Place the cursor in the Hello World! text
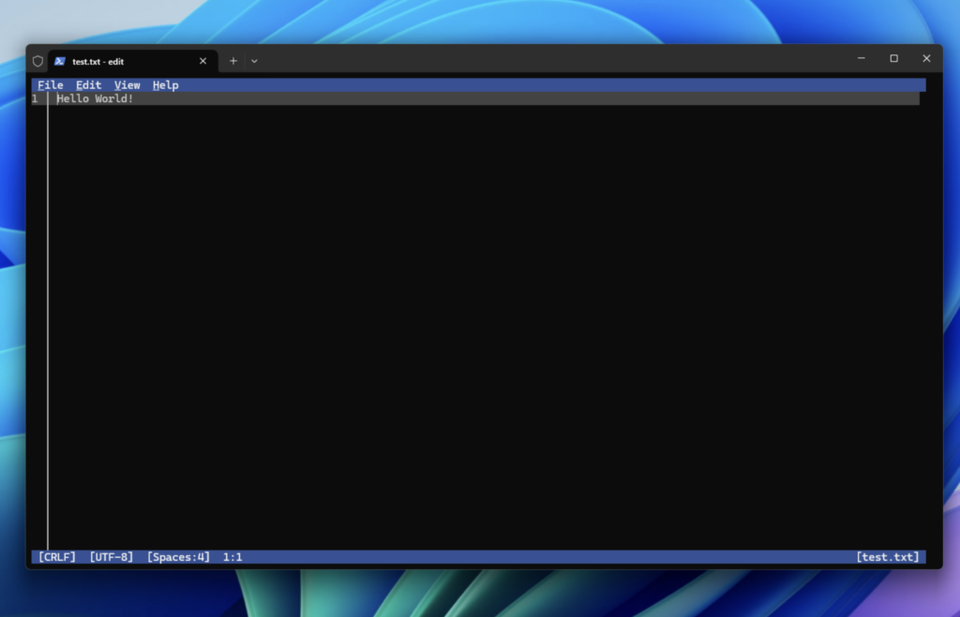 [x=96, y=99]
